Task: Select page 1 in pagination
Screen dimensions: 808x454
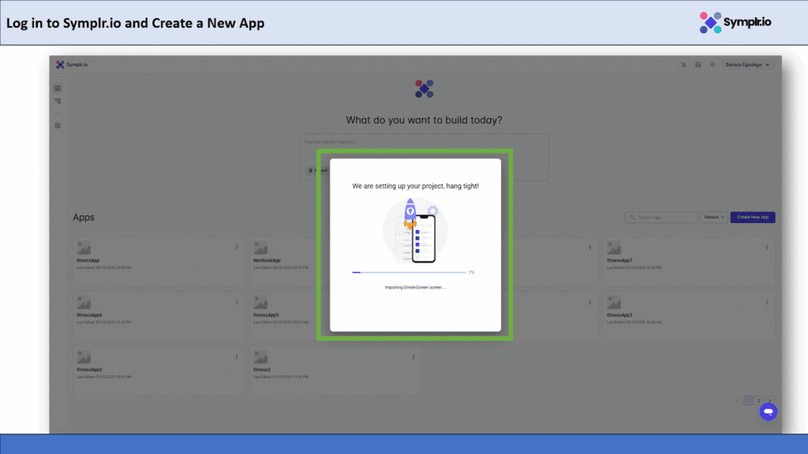Action: pos(748,400)
